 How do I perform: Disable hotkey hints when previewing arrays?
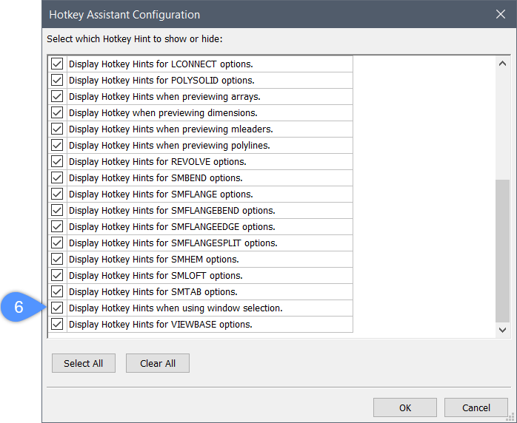57,97
